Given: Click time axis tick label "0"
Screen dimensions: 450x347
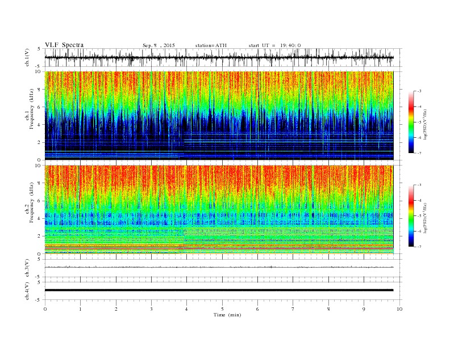Looking at the screenshot, I should pyautogui.click(x=45, y=309).
